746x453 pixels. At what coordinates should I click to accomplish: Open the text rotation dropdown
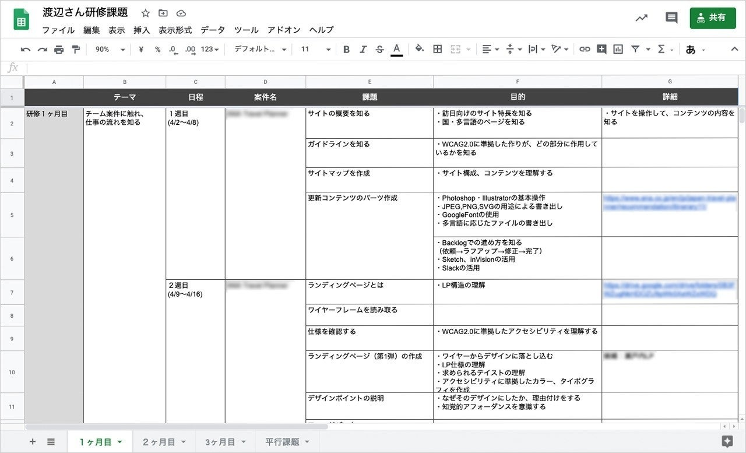point(559,50)
